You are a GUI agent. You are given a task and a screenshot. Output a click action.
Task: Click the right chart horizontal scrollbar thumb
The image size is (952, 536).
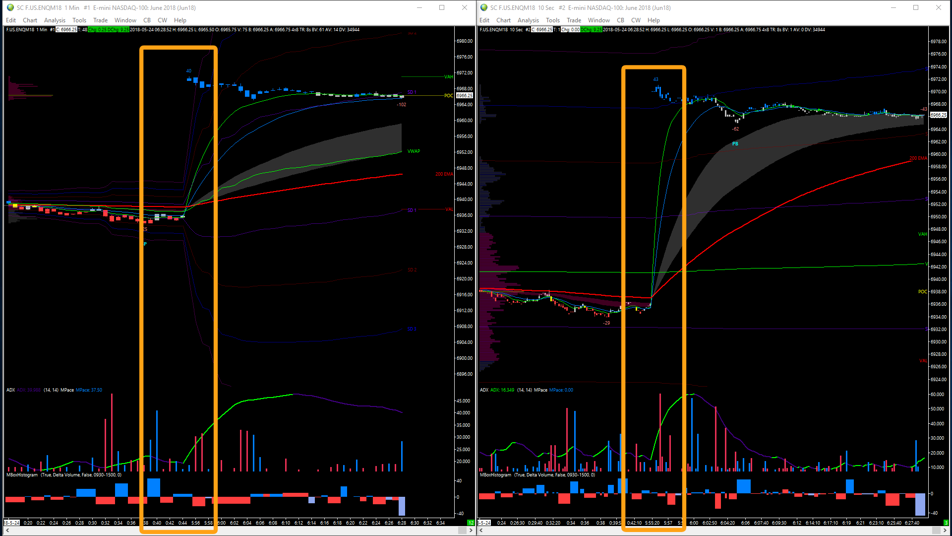click(x=936, y=531)
